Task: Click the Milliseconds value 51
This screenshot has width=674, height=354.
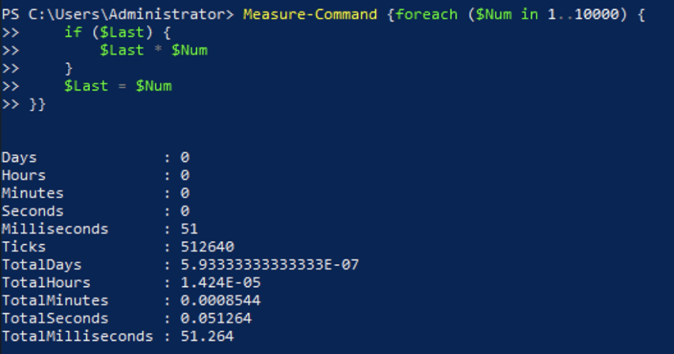Action: click(189, 229)
